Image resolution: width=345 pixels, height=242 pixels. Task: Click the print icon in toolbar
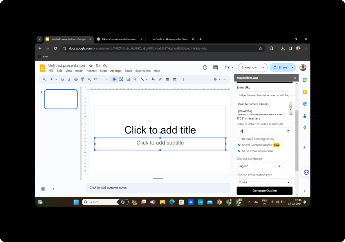pyautogui.click(x=76, y=80)
